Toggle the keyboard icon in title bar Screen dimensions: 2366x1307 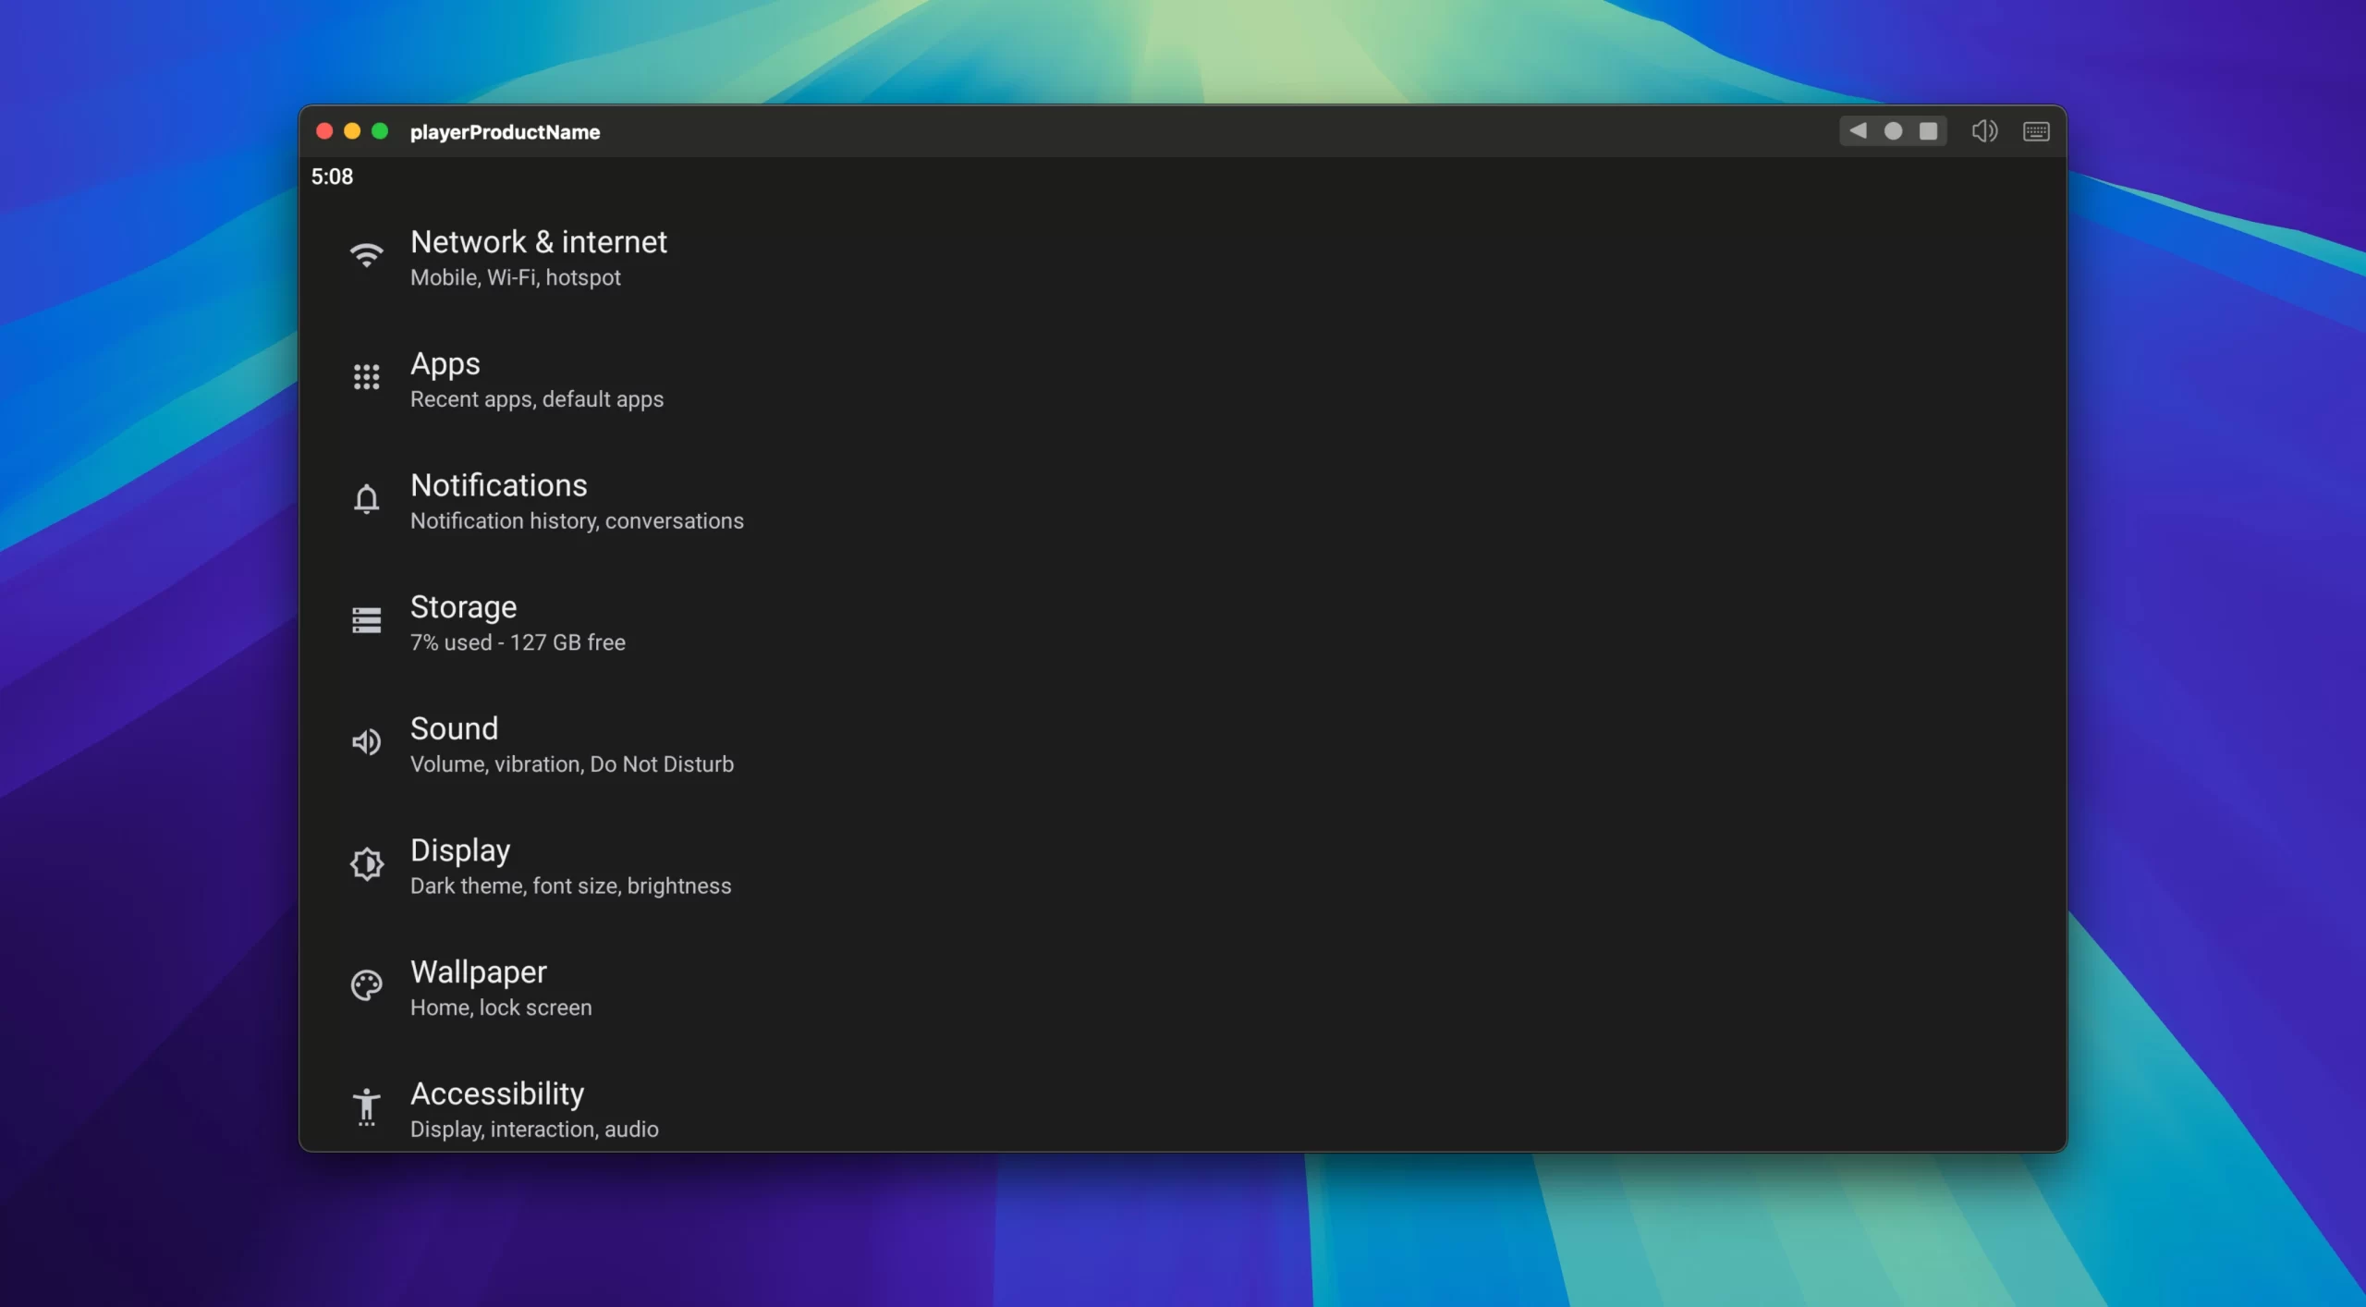tap(2036, 131)
